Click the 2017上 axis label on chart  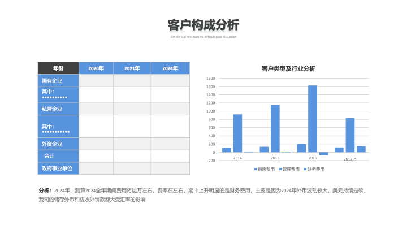tap(350, 159)
